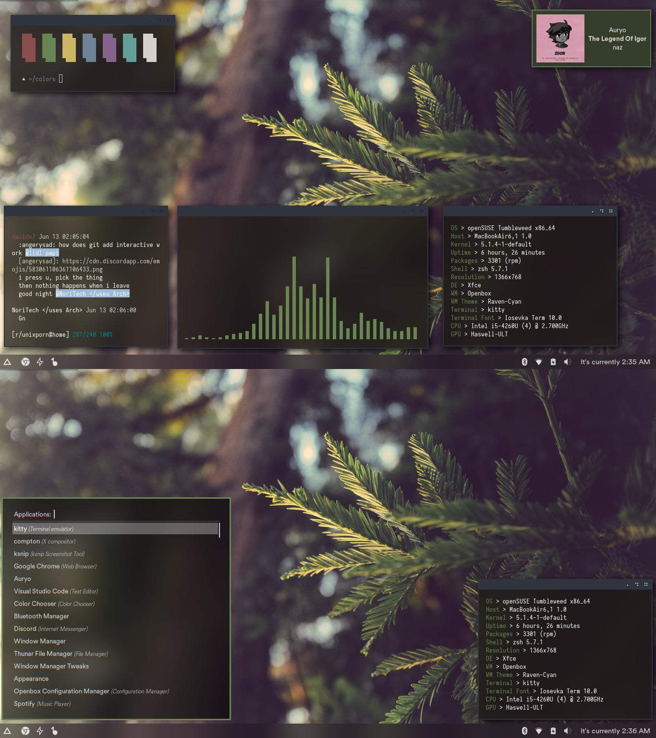Click the triangle launcher icon on the taskbar
This screenshot has width=656, height=738.
click(x=7, y=362)
